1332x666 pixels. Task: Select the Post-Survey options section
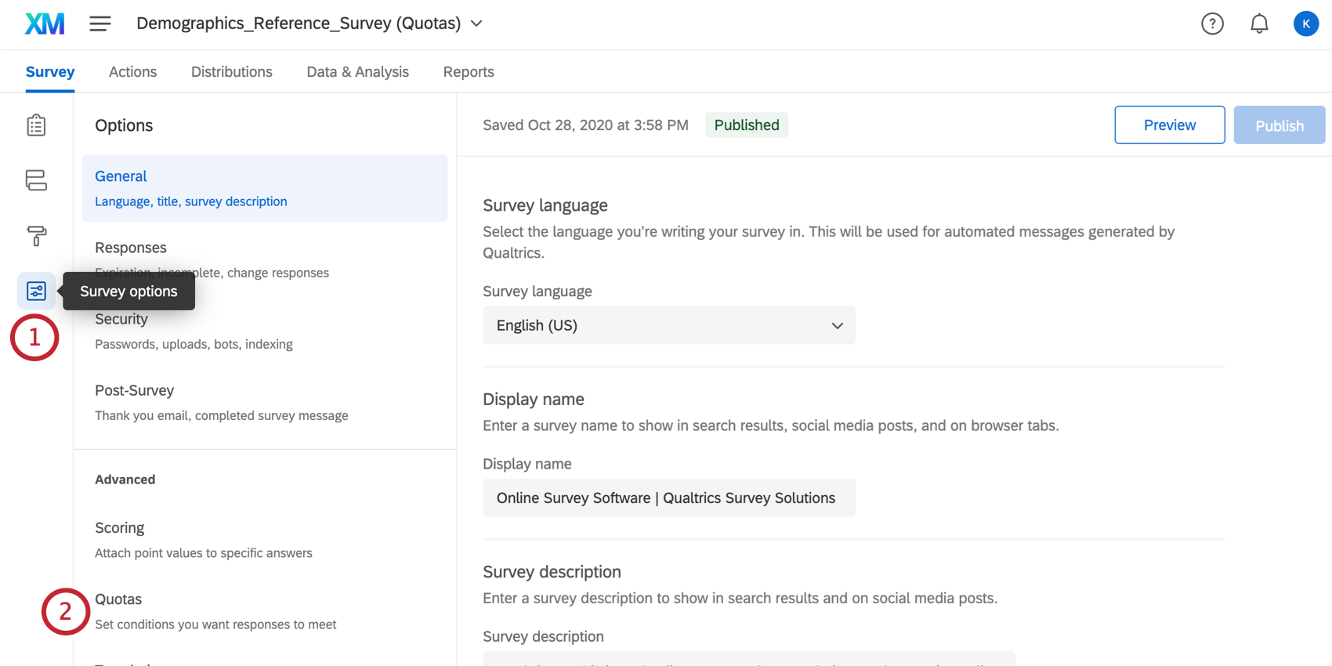[x=265, y=402]
